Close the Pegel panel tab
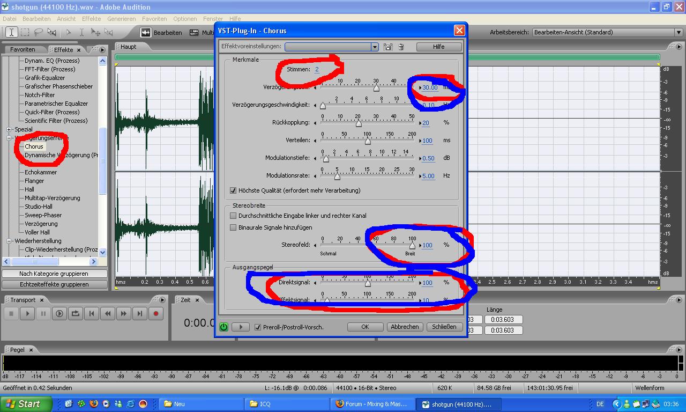 tap(31, 350)
